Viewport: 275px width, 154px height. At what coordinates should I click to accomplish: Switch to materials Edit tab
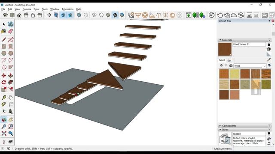point(229,60)
